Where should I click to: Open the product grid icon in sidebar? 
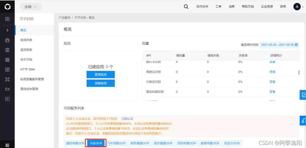pos(7,19)
